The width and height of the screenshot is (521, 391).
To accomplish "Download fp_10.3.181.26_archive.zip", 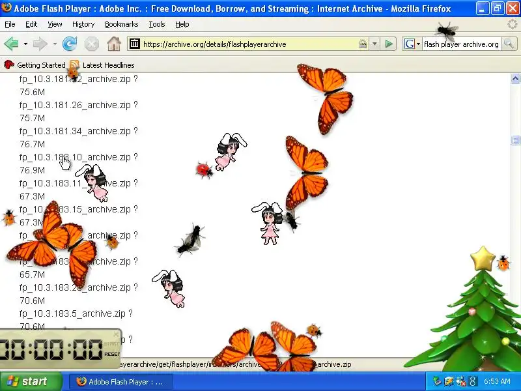I will (75, 105).
